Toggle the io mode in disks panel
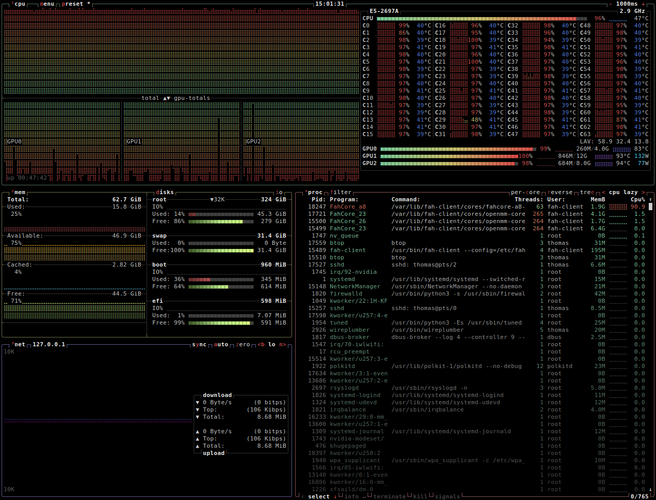Image resolution: width=656 pixels, height=500 pixels. point(280,193)
